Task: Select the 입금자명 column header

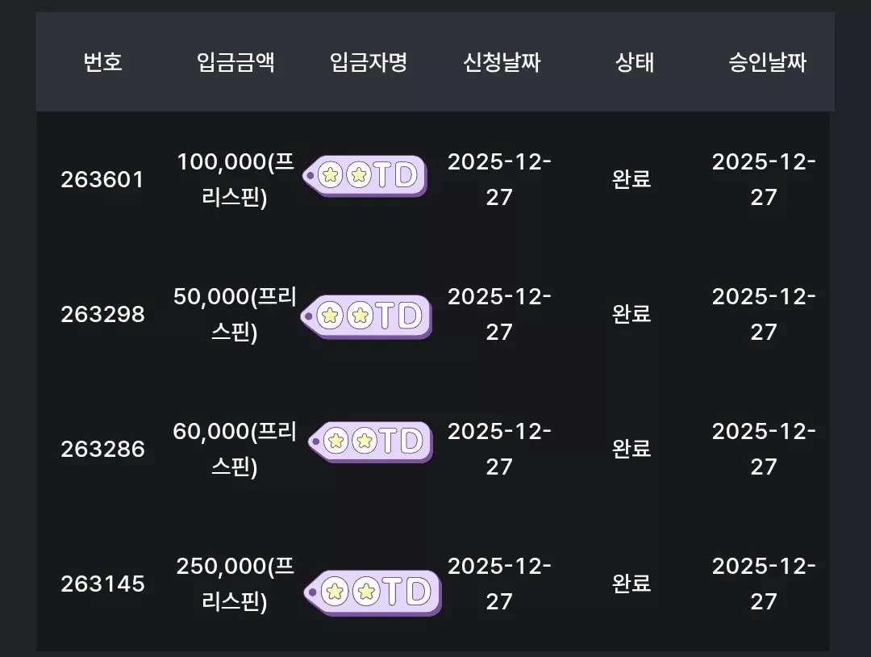Action: [x=369, y=61]
